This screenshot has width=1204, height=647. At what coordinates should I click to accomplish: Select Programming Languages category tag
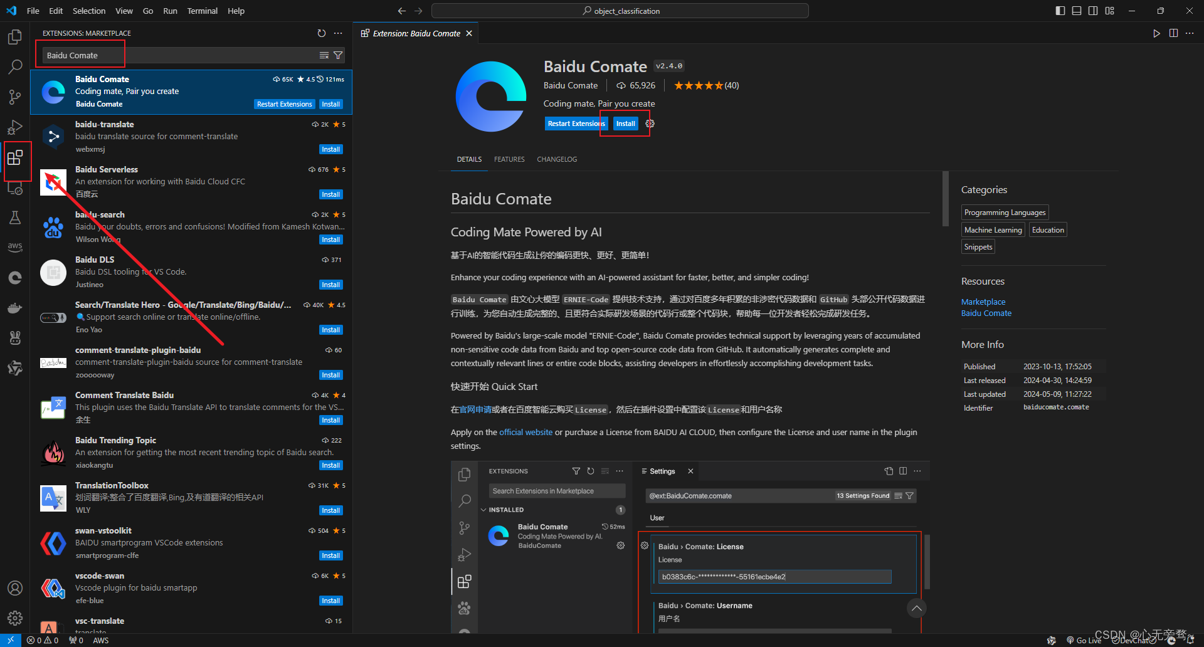tap(1005, 213)
